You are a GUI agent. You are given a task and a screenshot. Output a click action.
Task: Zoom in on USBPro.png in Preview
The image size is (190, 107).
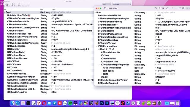pos(163,8)
